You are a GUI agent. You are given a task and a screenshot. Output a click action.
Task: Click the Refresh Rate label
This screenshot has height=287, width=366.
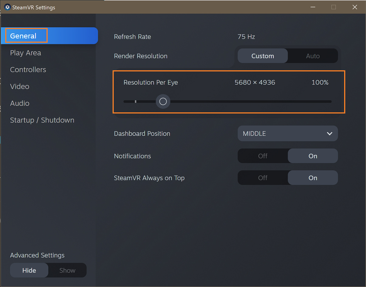pos(132,37)
